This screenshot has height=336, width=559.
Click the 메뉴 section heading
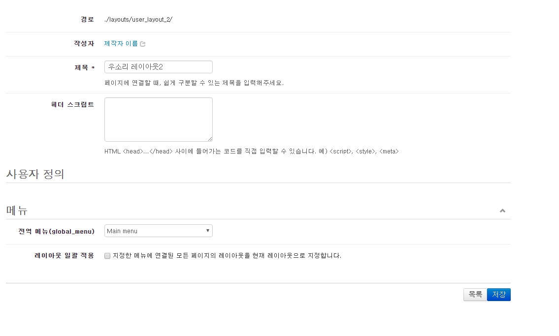click(16, 210)
